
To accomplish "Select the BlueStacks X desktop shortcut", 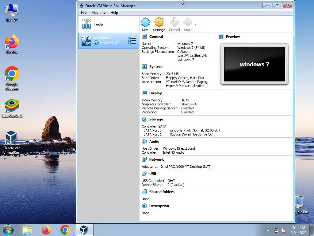I will (x=12, y=108).
